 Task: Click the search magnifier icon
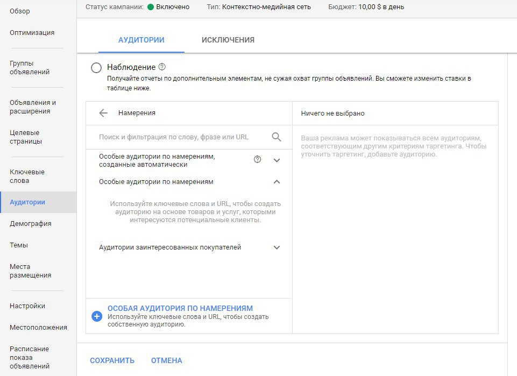[x=277, y=137]
